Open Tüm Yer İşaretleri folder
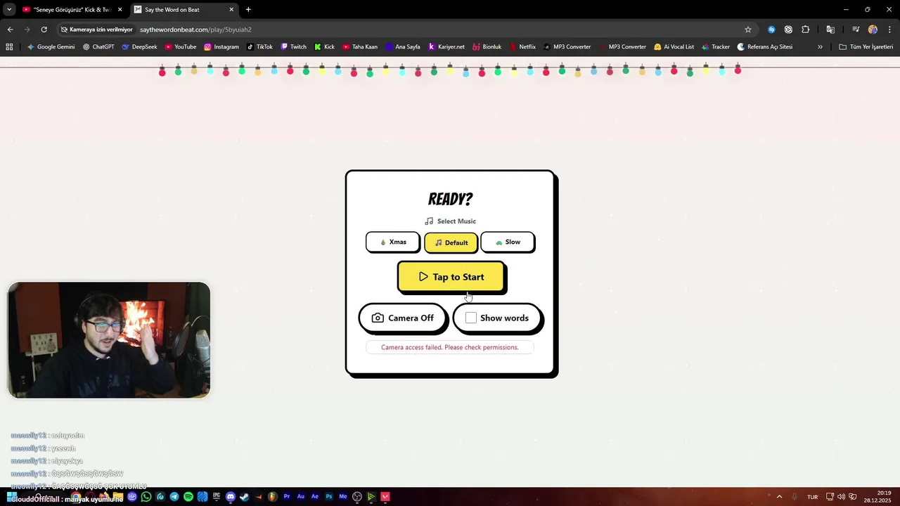 pos(866,47)
